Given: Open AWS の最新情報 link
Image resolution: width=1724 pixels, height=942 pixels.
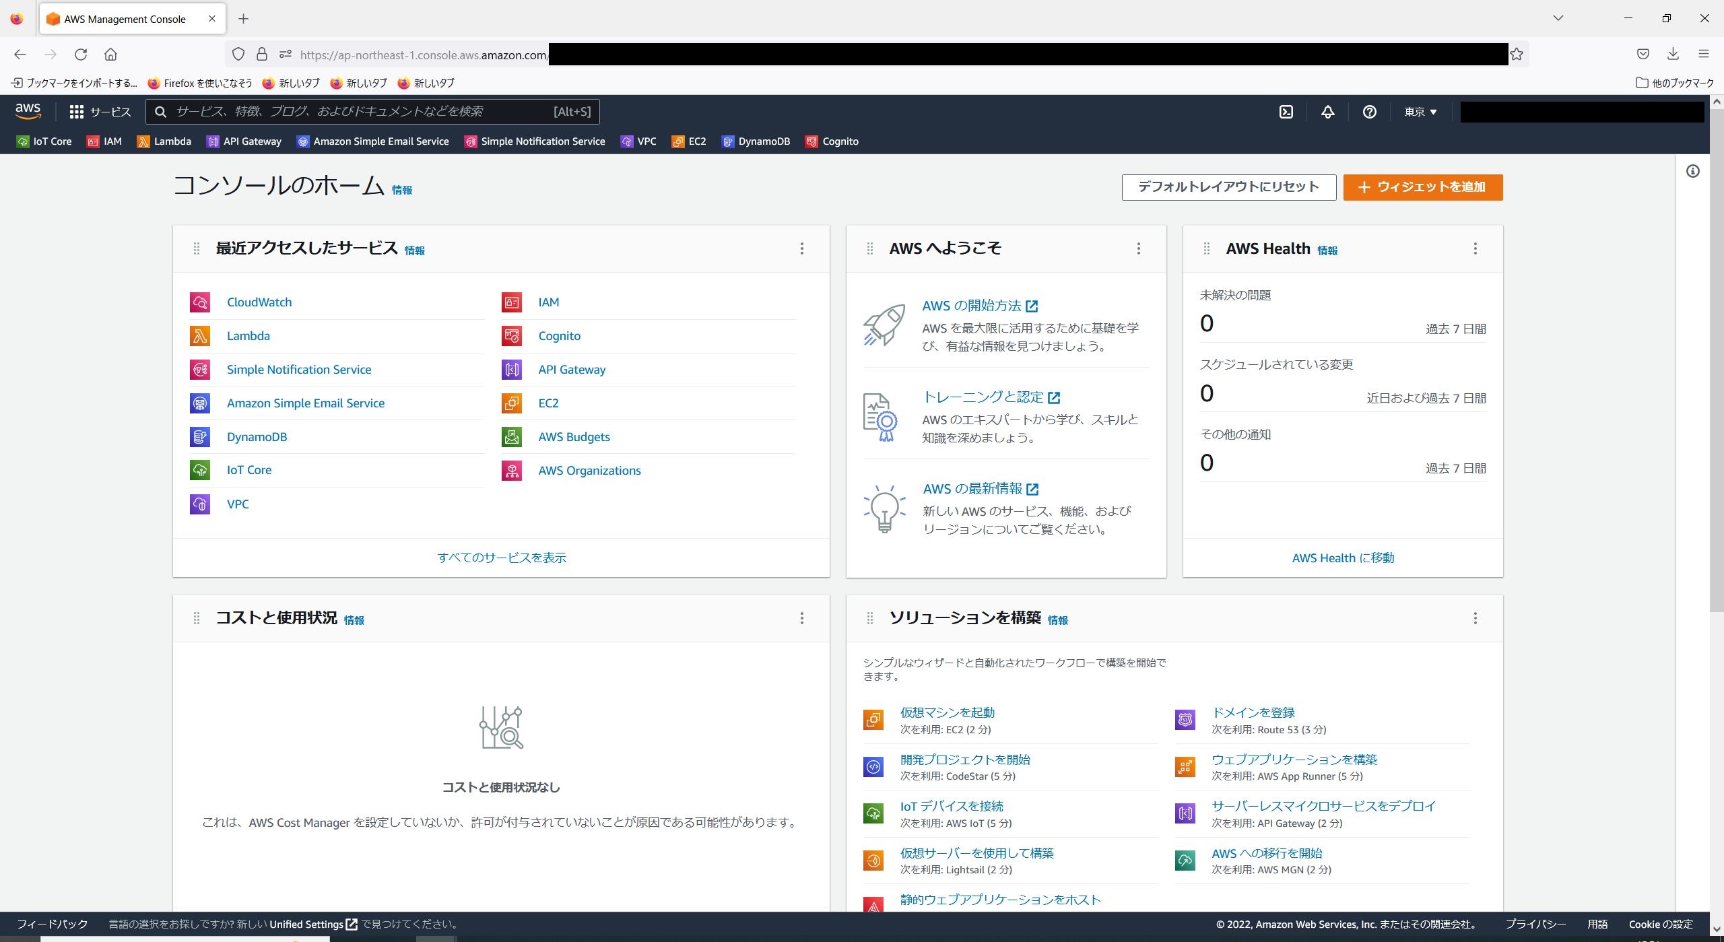Looking at the screenshot, I should click(x=981, y=489).
